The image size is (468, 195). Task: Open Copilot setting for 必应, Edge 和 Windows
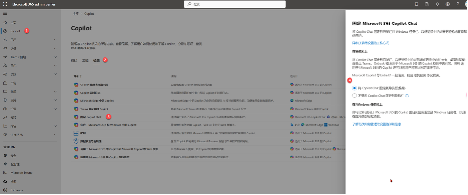(108, 125)
